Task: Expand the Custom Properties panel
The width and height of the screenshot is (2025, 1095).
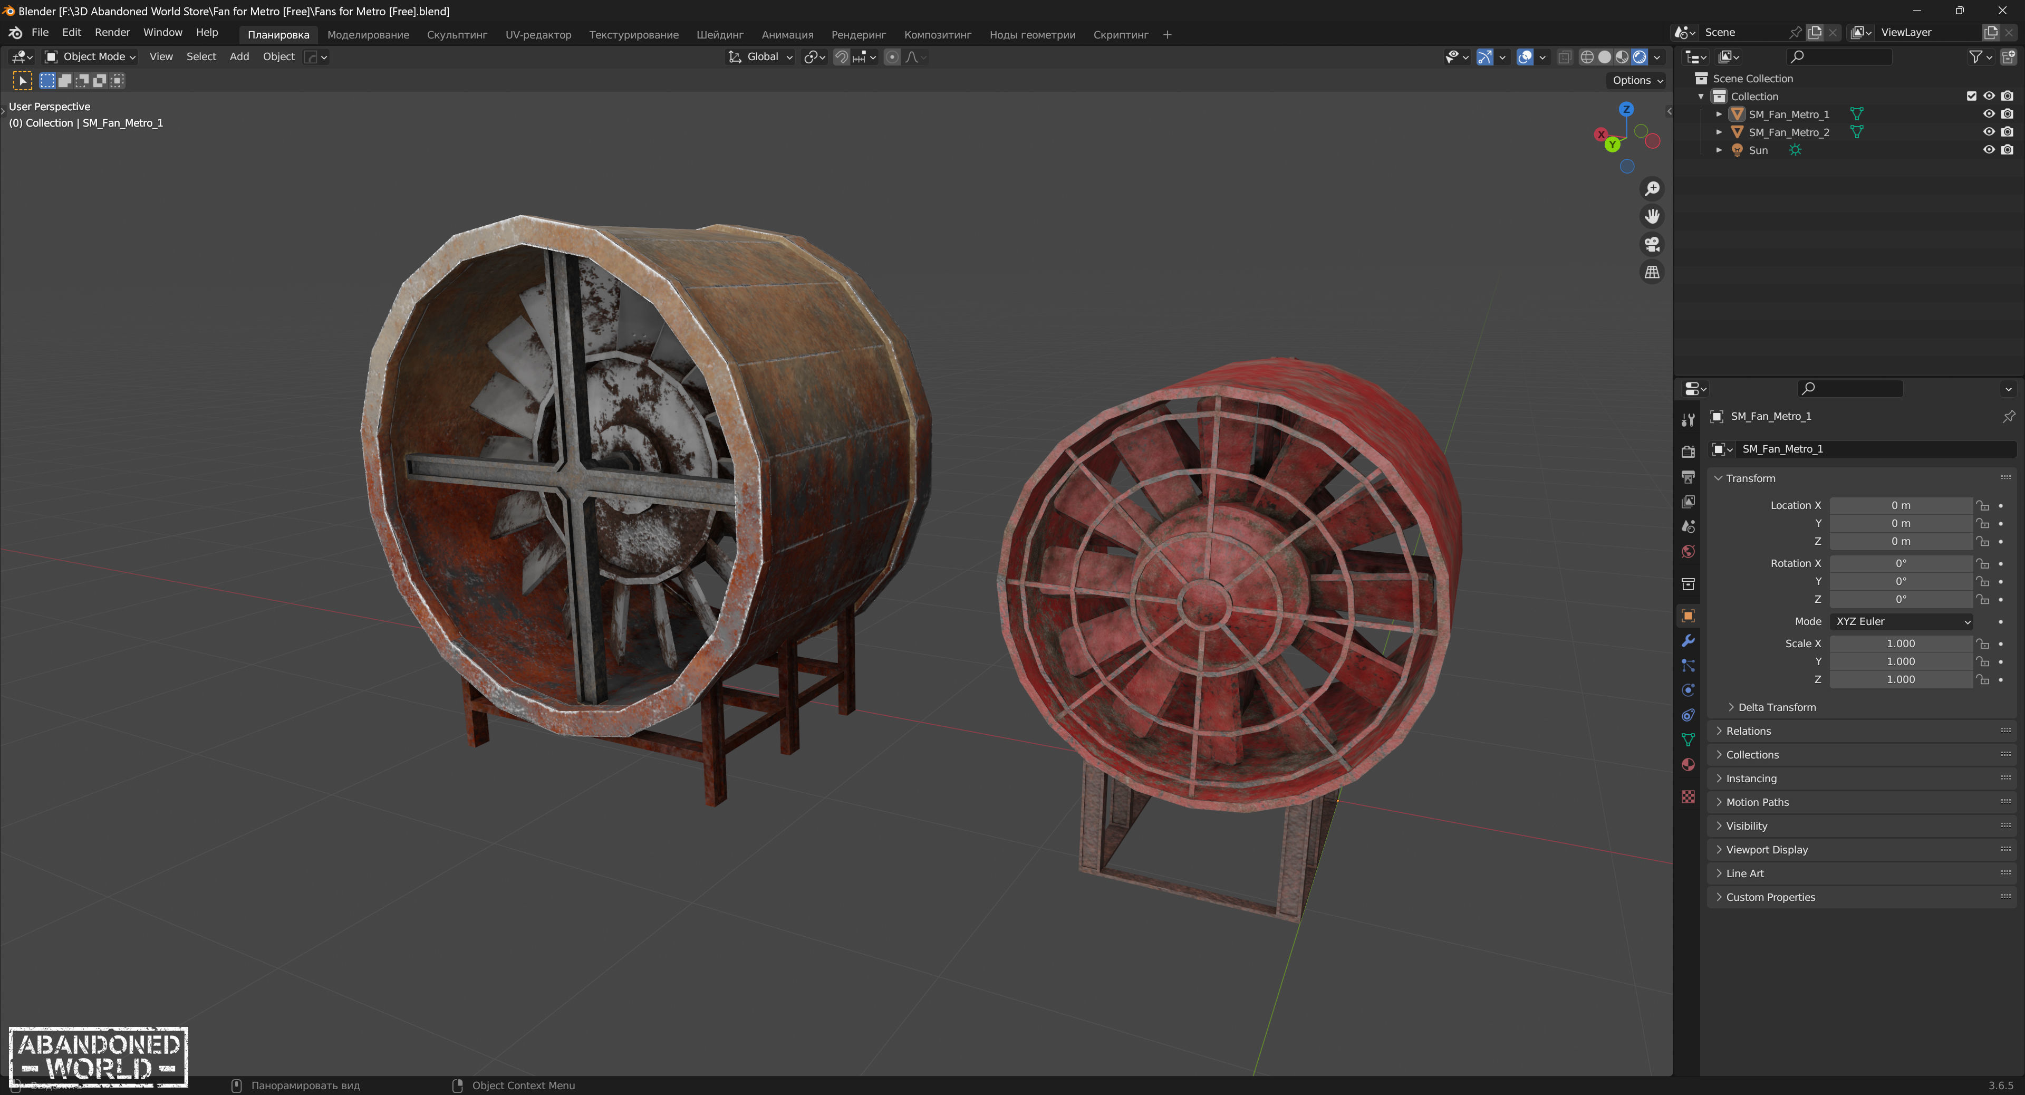Action: tap(1862, 897)
